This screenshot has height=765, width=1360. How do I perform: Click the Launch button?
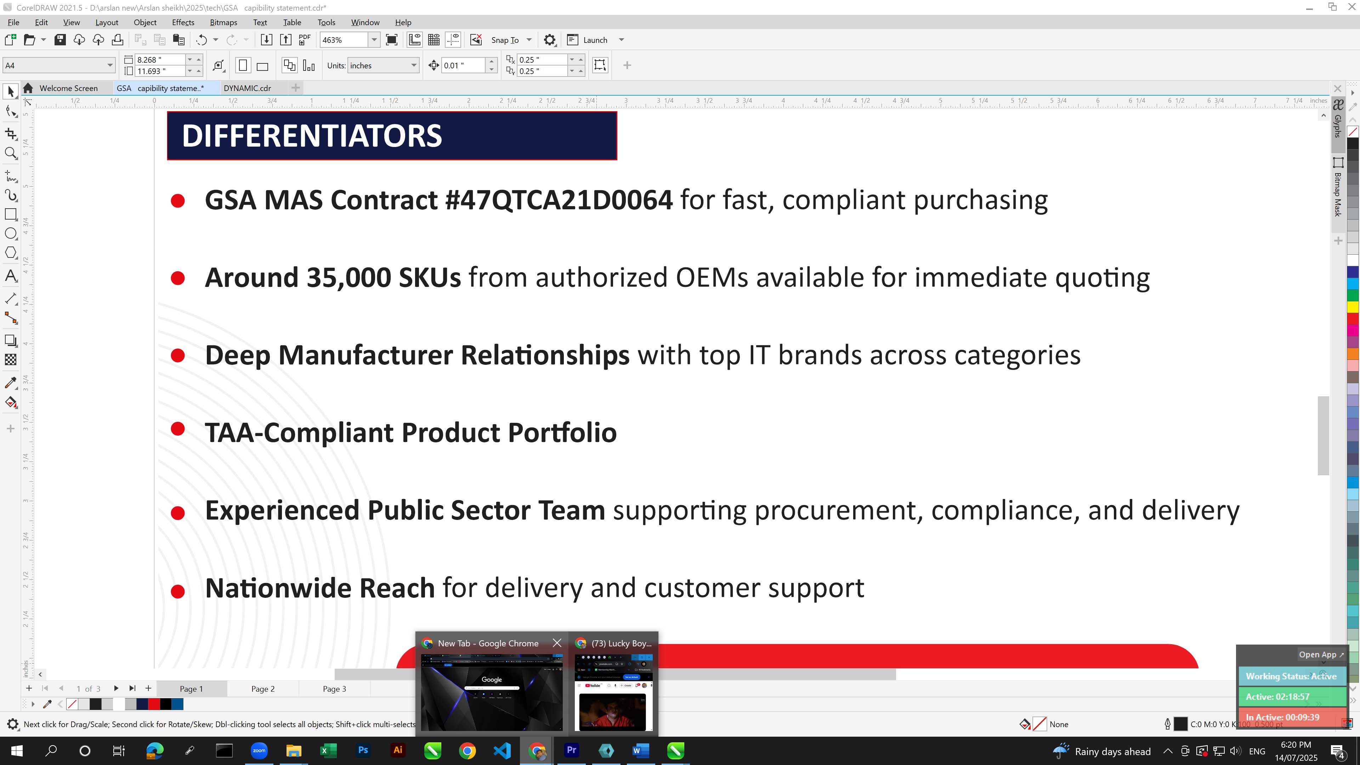588,40
